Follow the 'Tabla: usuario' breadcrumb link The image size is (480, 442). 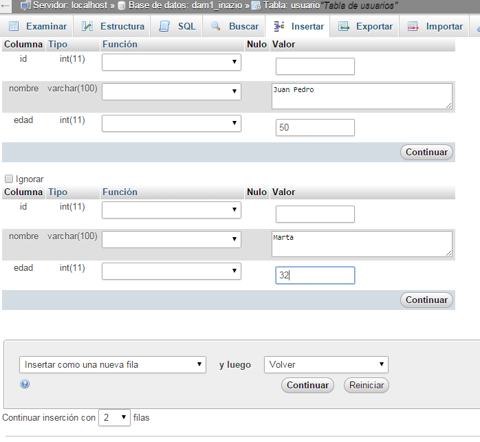coord(292,5)
